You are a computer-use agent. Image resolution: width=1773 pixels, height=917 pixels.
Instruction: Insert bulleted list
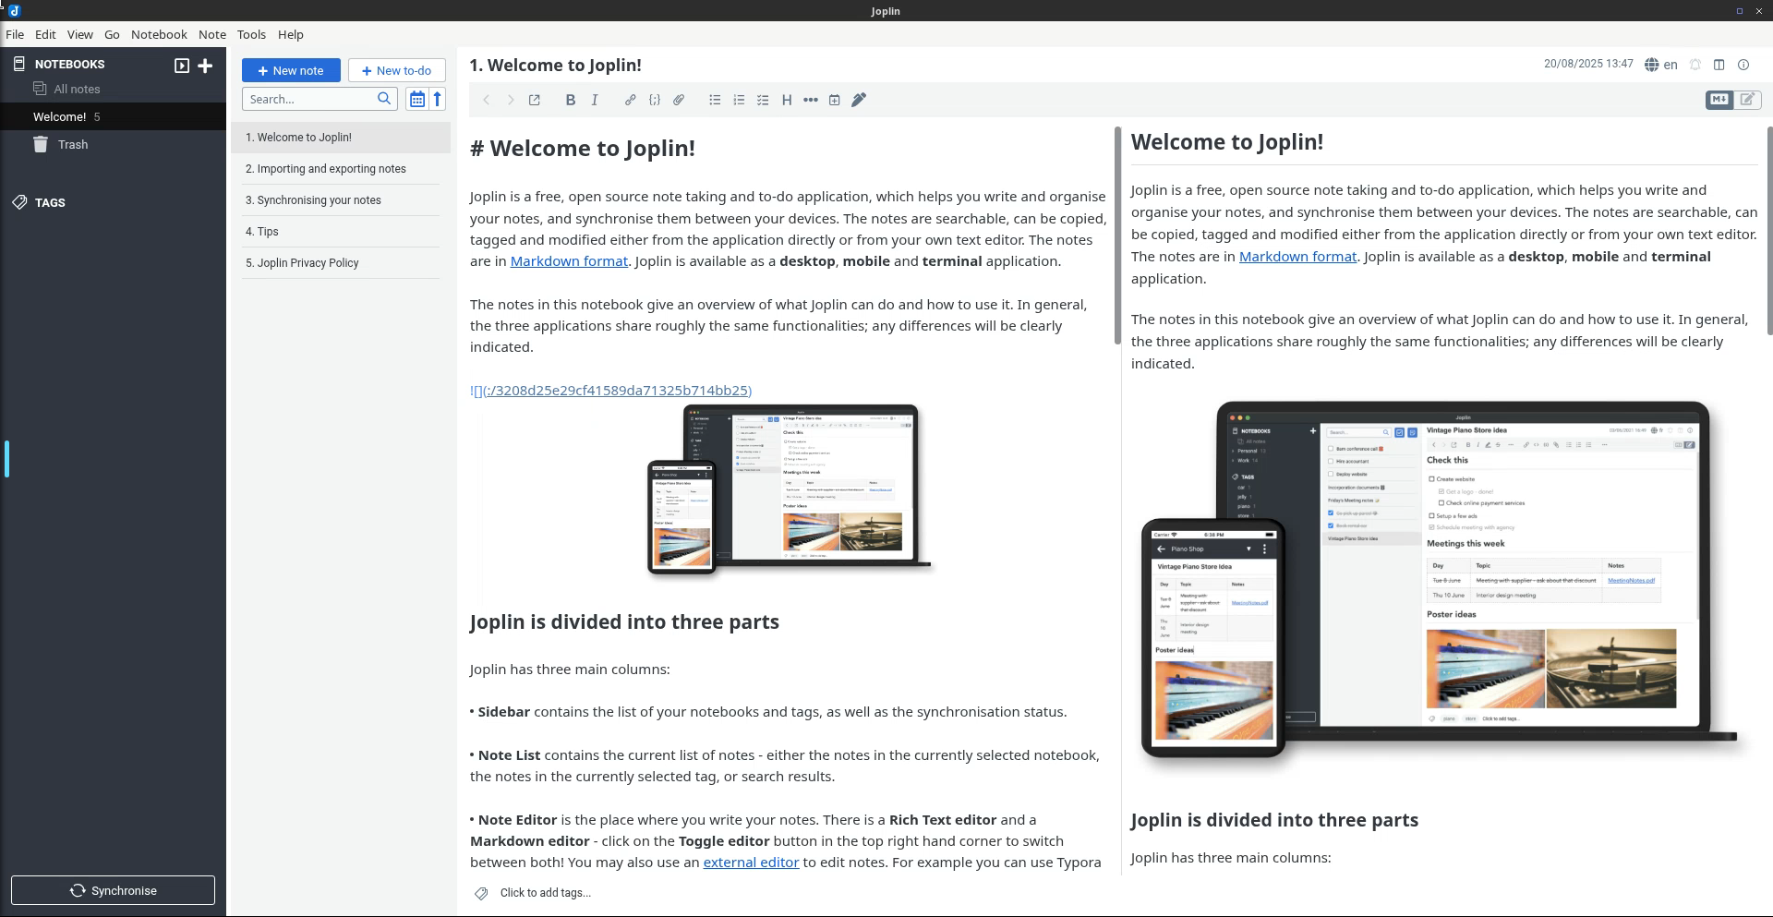coord(715,100)
